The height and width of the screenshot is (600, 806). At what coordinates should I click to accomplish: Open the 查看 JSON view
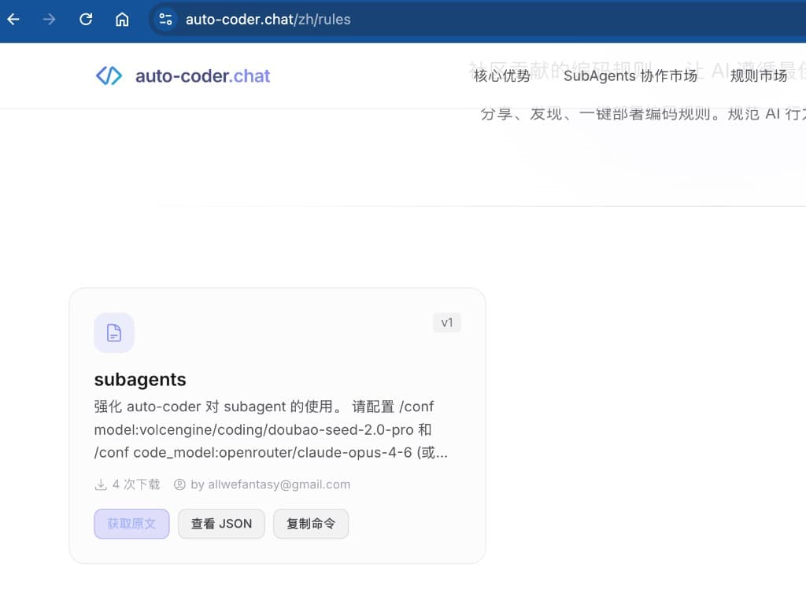tap(221, 524)
